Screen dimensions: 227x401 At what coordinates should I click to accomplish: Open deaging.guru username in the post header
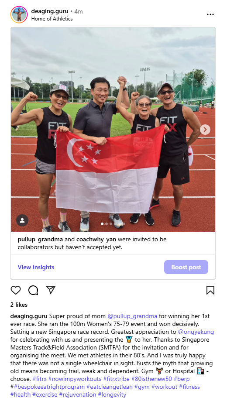pyautogui.click(x=50, y=11)
